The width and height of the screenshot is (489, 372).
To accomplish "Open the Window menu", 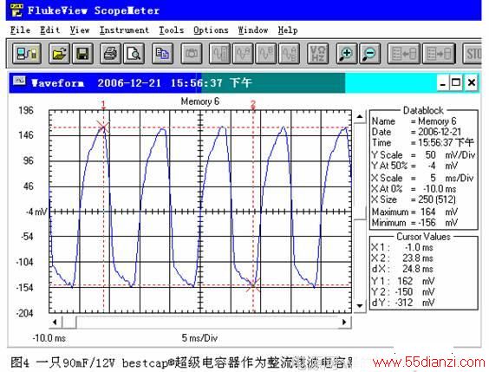I will (x=253, y=30).
